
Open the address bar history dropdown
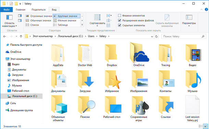point(152,37)
